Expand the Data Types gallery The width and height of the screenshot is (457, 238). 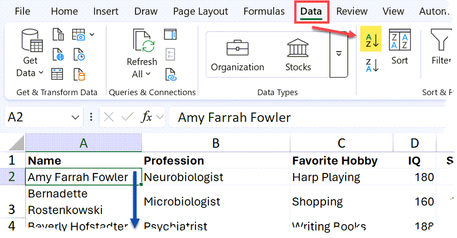click(x=339, y=54)
